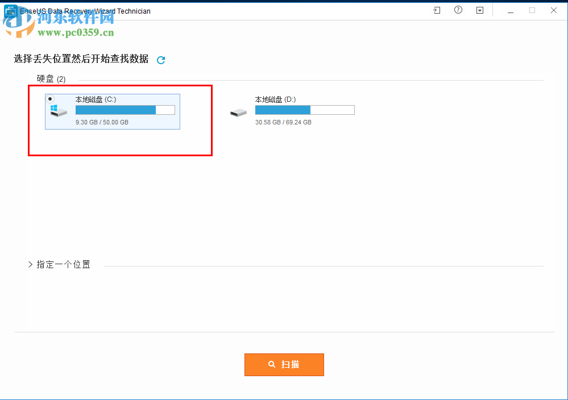The height and width of the screenshot is (400, 568).
Task: Select the Local Disk (D:) drive icon
Action: [x=238, y=112]
